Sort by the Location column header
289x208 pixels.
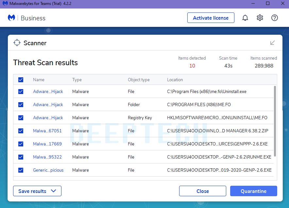point(175,80)
